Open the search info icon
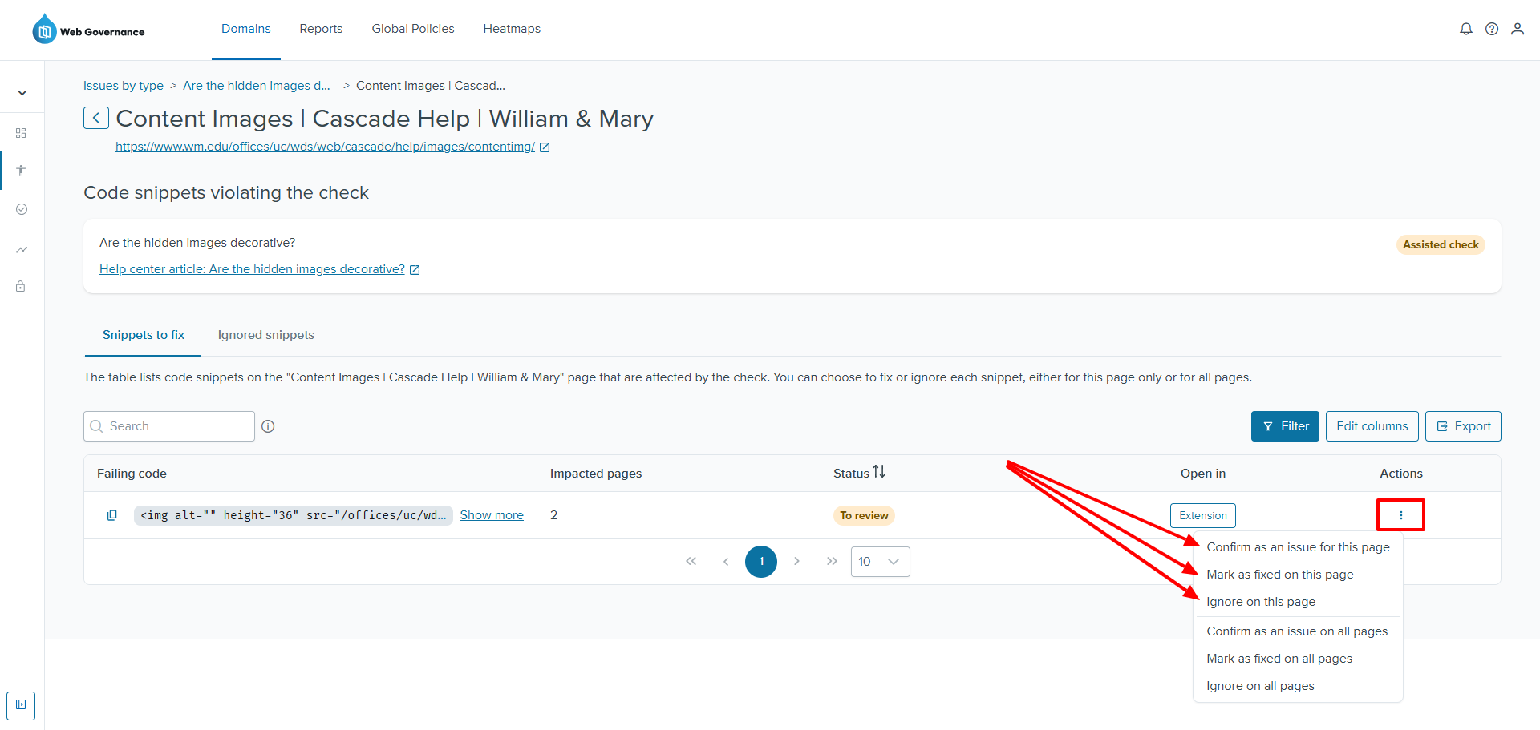The width and height of the screenshot is (1540, 730). (x=268, y=426)
